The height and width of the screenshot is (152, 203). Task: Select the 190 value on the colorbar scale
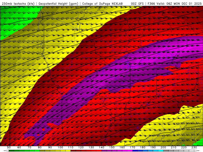point(153,147)
